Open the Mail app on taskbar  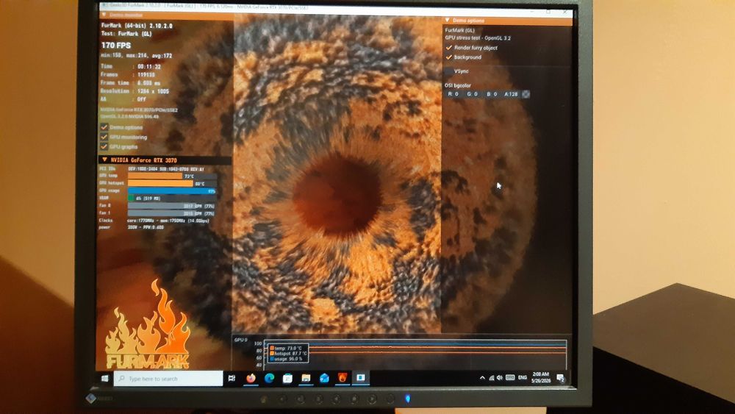(x=324, y=378)
